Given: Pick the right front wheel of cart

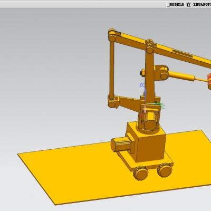Looking at the screenshot, I should (165, 170).
